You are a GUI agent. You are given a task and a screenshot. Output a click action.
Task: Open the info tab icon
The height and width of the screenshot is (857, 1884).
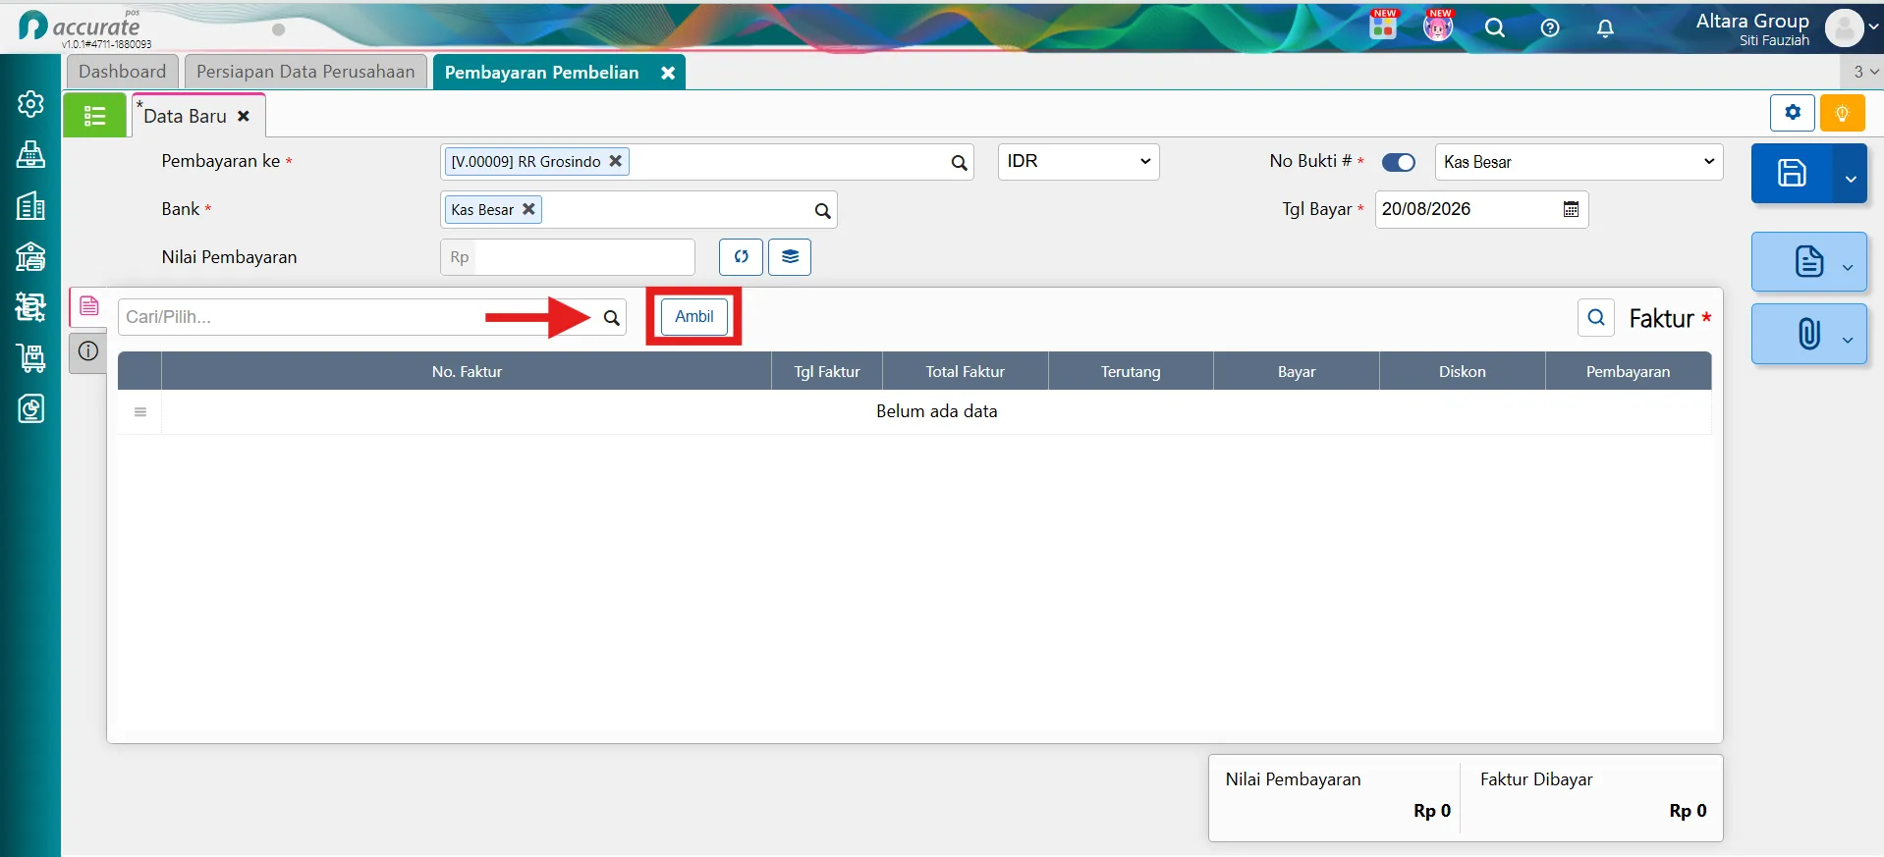click(x=88, y=351)
